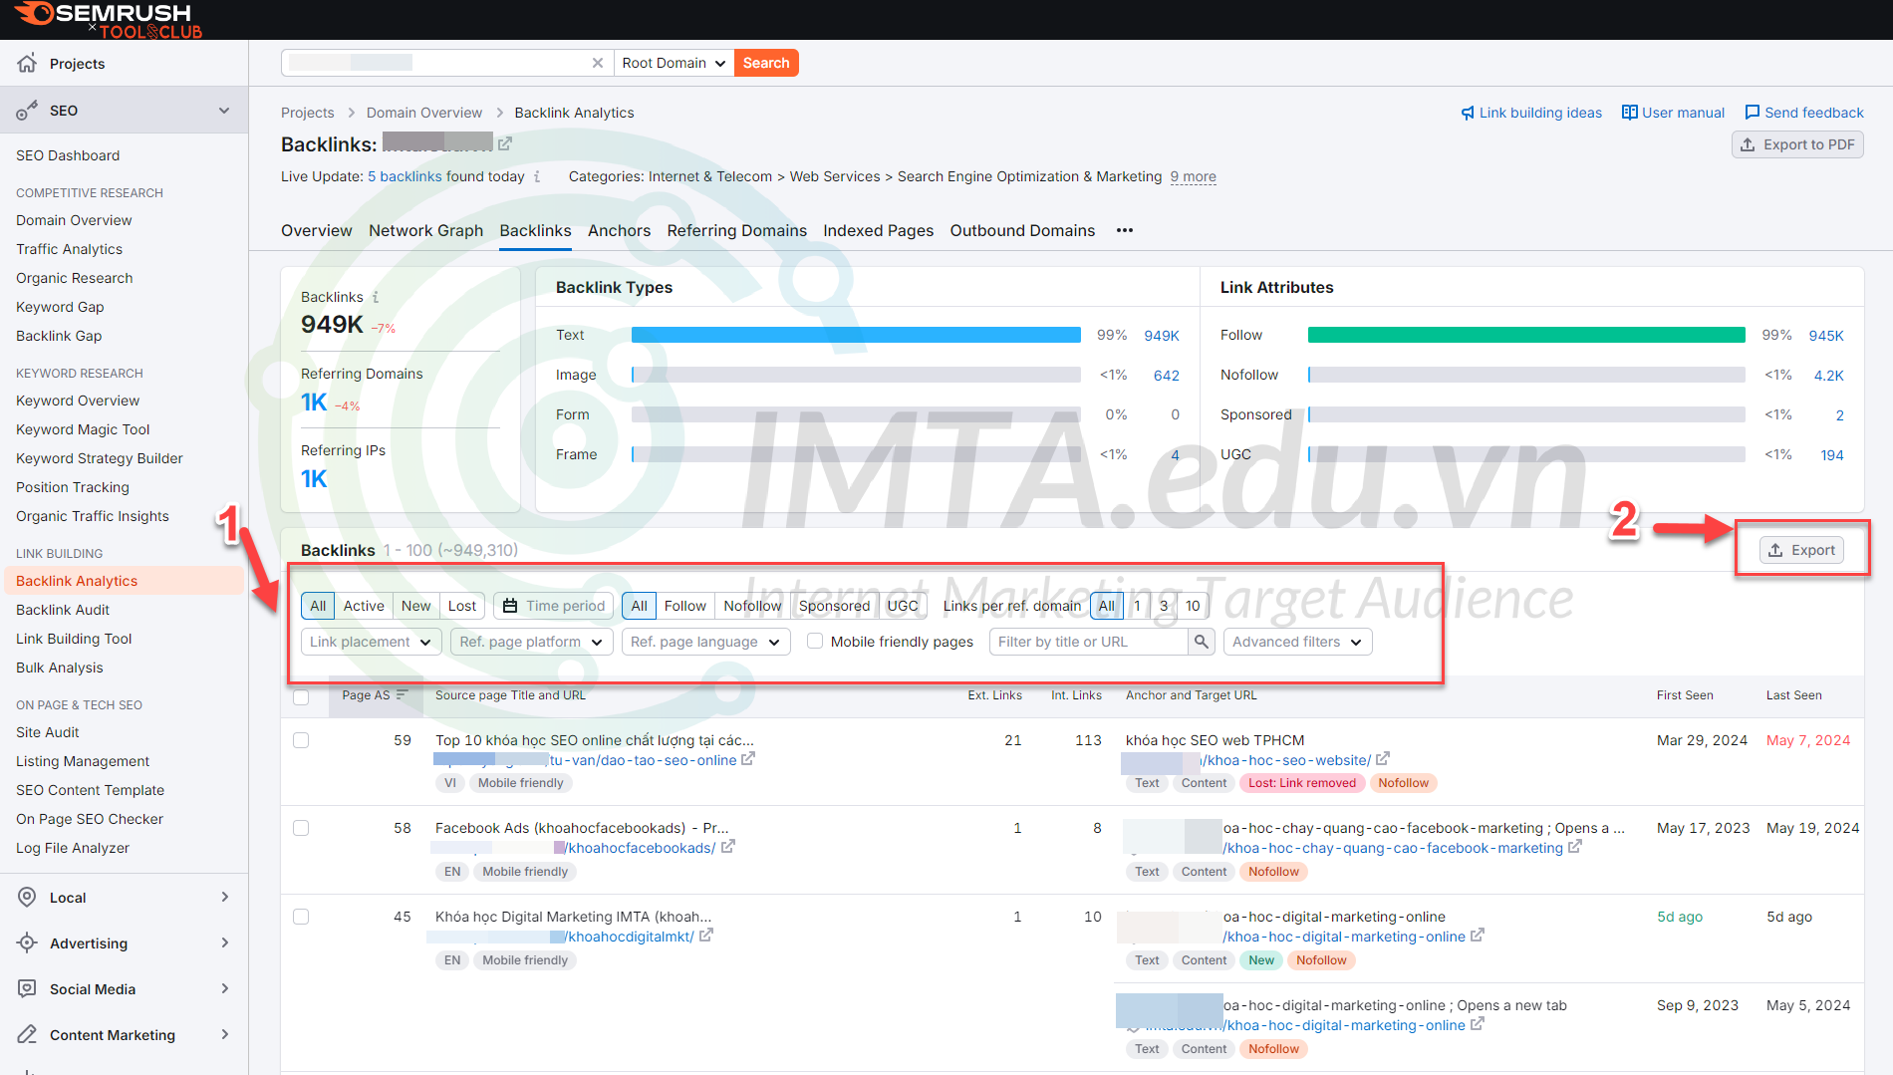Click the Image backlink type bar

[856, 375]
